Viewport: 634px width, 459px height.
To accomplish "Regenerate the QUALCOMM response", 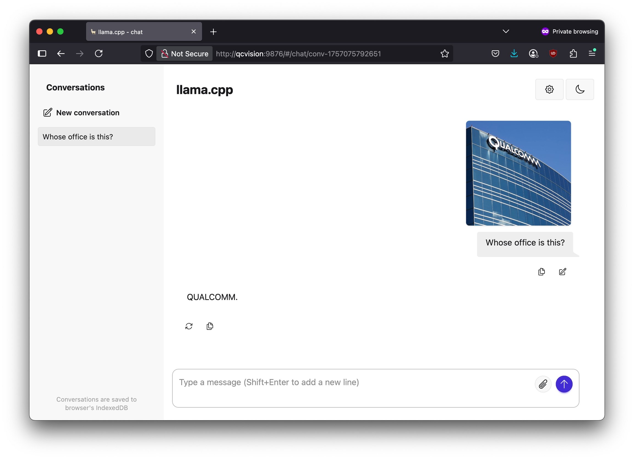I will pos(189,326).
